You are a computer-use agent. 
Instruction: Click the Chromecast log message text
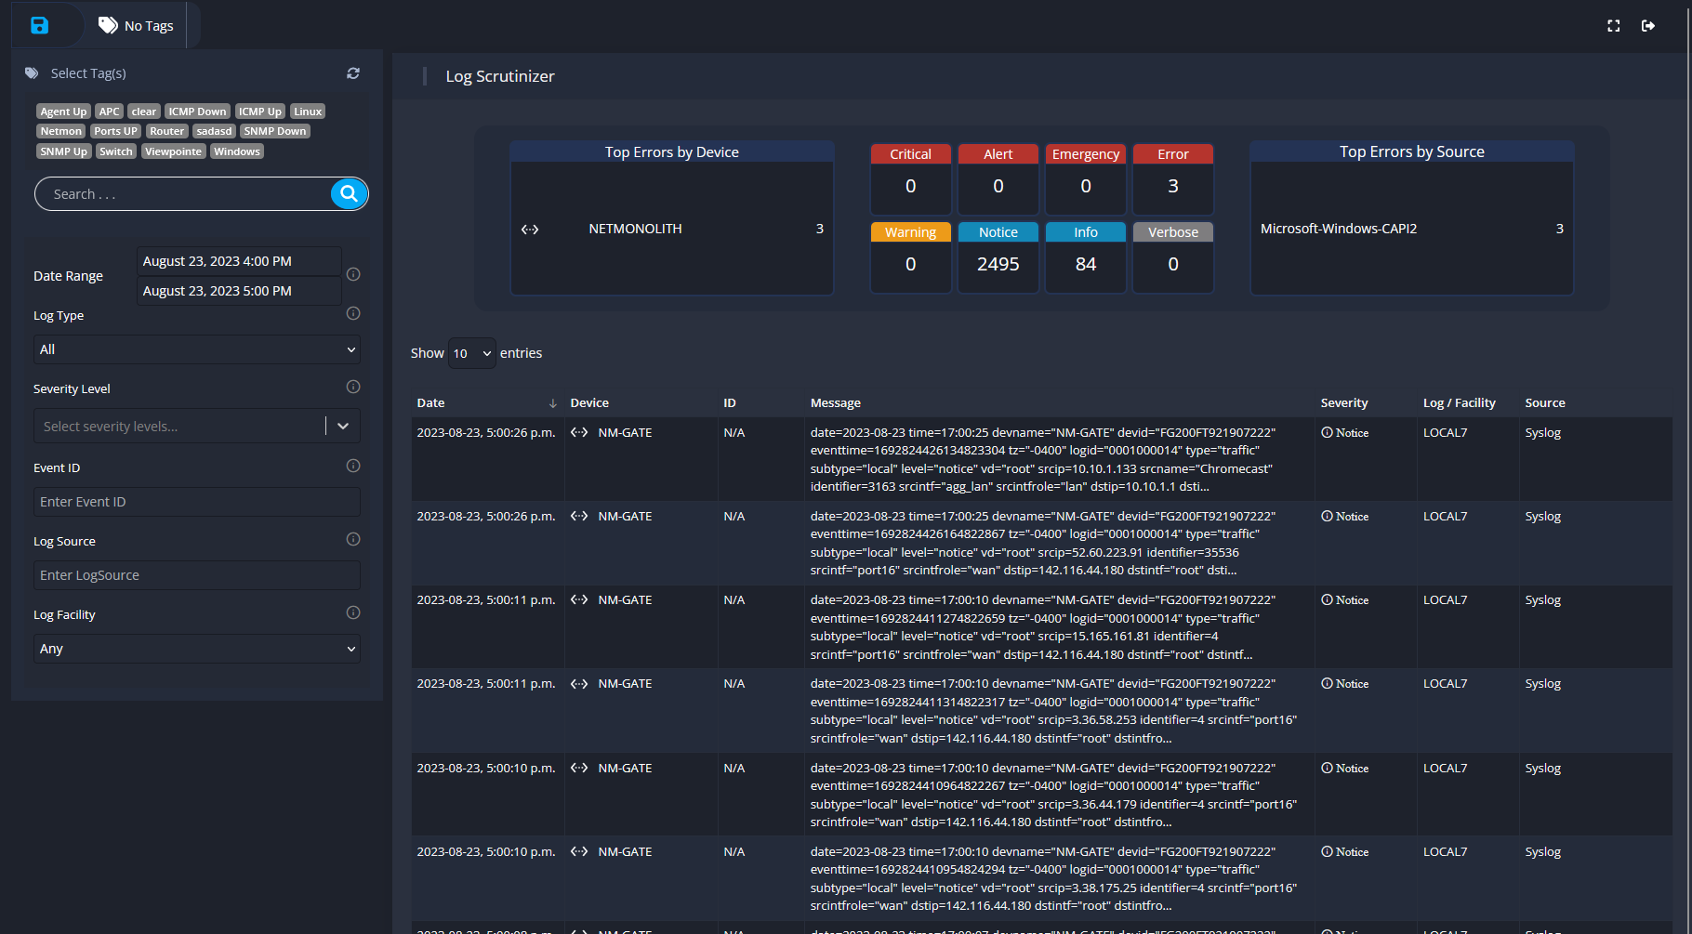[x=1043, y=459]
